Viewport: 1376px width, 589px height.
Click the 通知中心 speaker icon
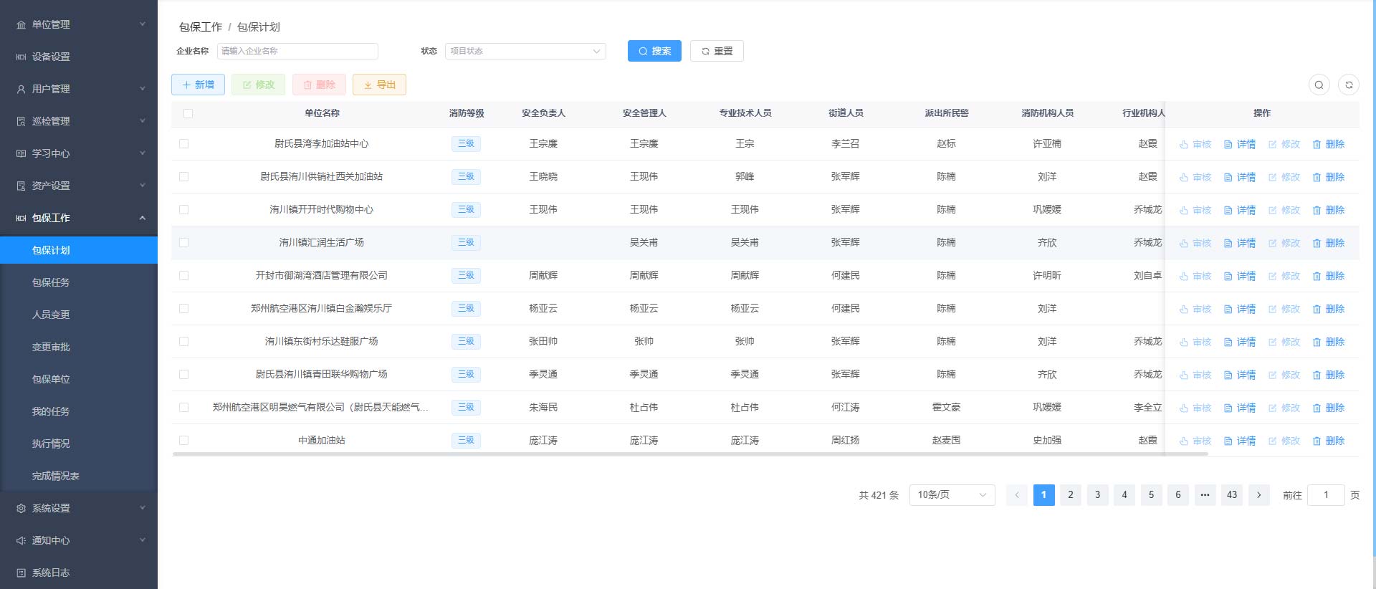point(21,541)
